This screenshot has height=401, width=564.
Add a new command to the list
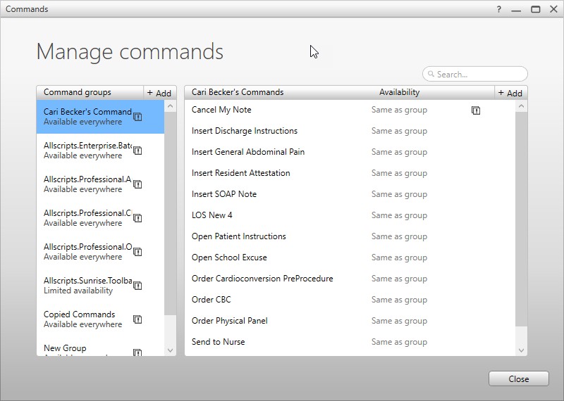pyautogui.click(x=510, y=93)
